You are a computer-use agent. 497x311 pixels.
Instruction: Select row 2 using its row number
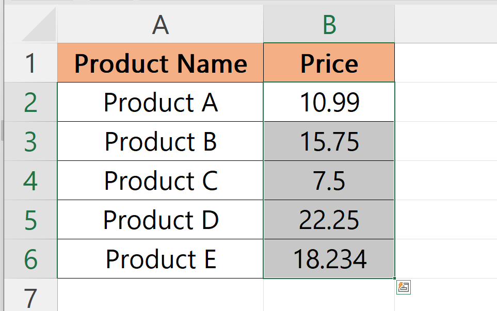click(29, 102)
